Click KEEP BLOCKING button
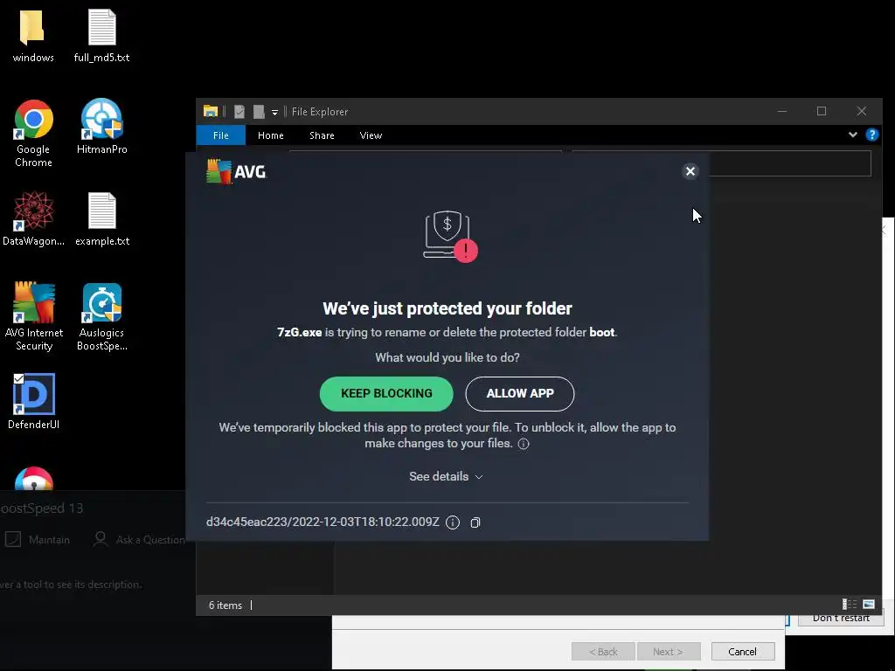The image size is (895, 671). (386, 394)
